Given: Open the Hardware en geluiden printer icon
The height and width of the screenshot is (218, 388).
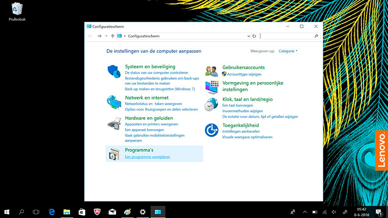Looking at the screenshot, I should [114, 123].
